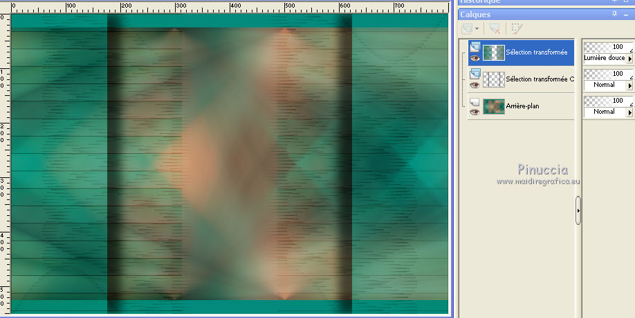This screenshot has height=318, width=635.
Task: Click the Arrière-plan raster layer type icon
Action: 475,102
